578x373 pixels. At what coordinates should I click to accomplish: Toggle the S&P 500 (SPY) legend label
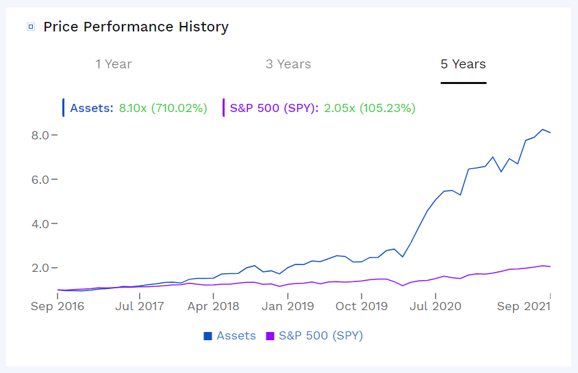point(321,336)
